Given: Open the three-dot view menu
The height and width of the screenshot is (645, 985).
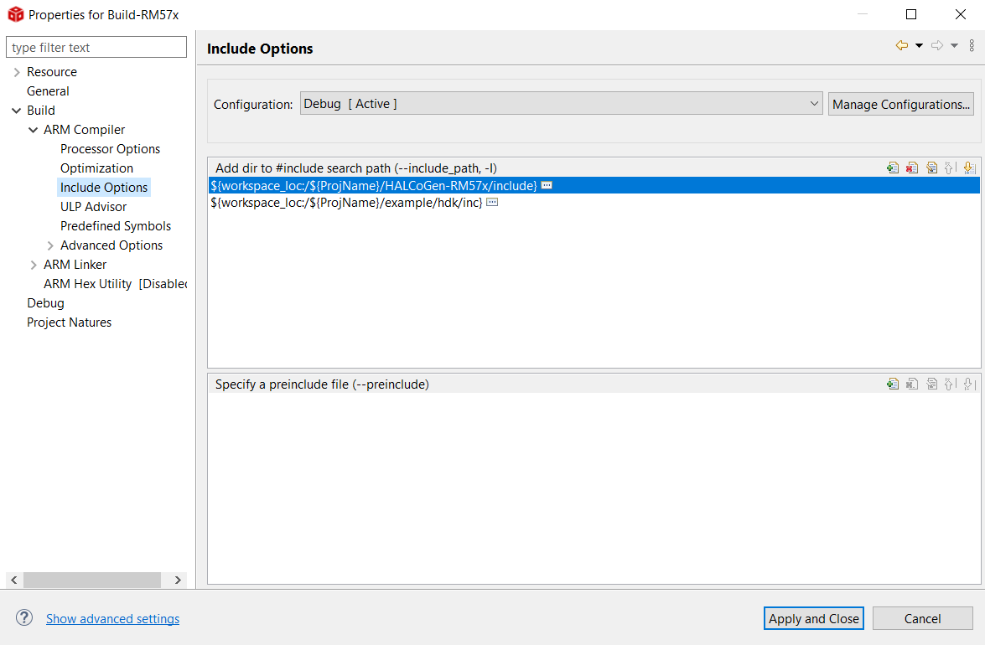Looking at the screenshot, I should 972,46.
